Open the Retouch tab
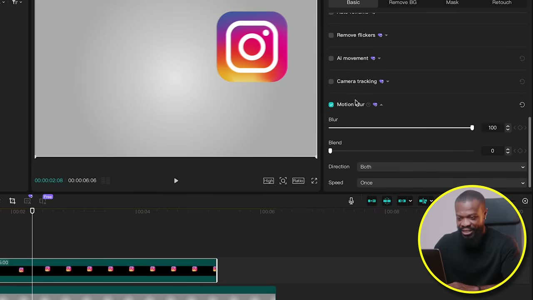Image resolution: width=533 pixels, height=300 pixels. click(x=502, y=3)
